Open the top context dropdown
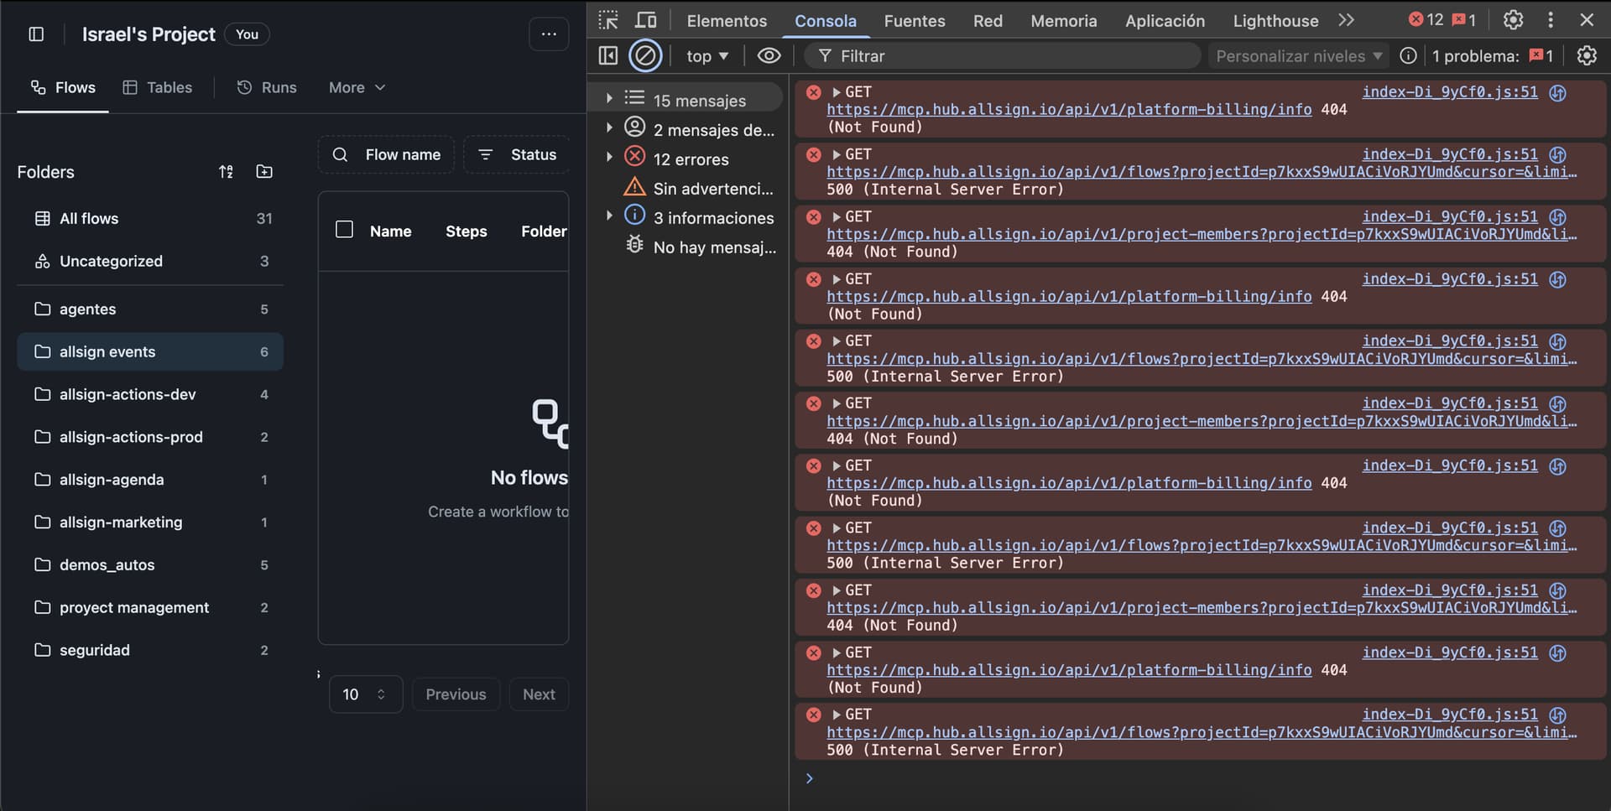Image resolution: width=1611 pixels, height=811 pixels. (706, 56)
